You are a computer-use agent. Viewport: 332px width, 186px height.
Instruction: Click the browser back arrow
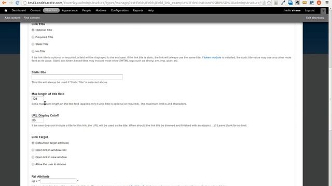4,3
